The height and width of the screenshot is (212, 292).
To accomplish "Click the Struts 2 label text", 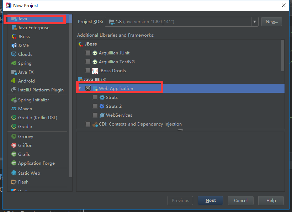I will pos(113,106).
